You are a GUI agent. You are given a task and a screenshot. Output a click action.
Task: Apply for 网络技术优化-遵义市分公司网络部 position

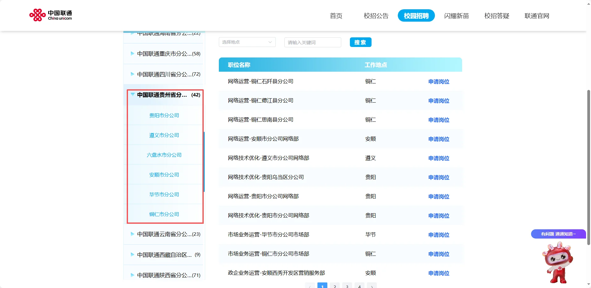point(439,158)
